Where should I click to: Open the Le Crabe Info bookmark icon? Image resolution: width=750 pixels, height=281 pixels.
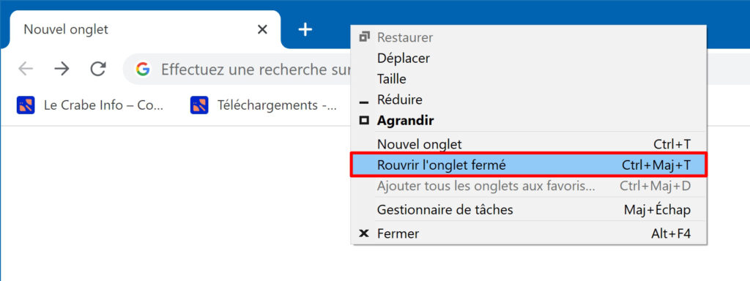[x=26, y=105]
